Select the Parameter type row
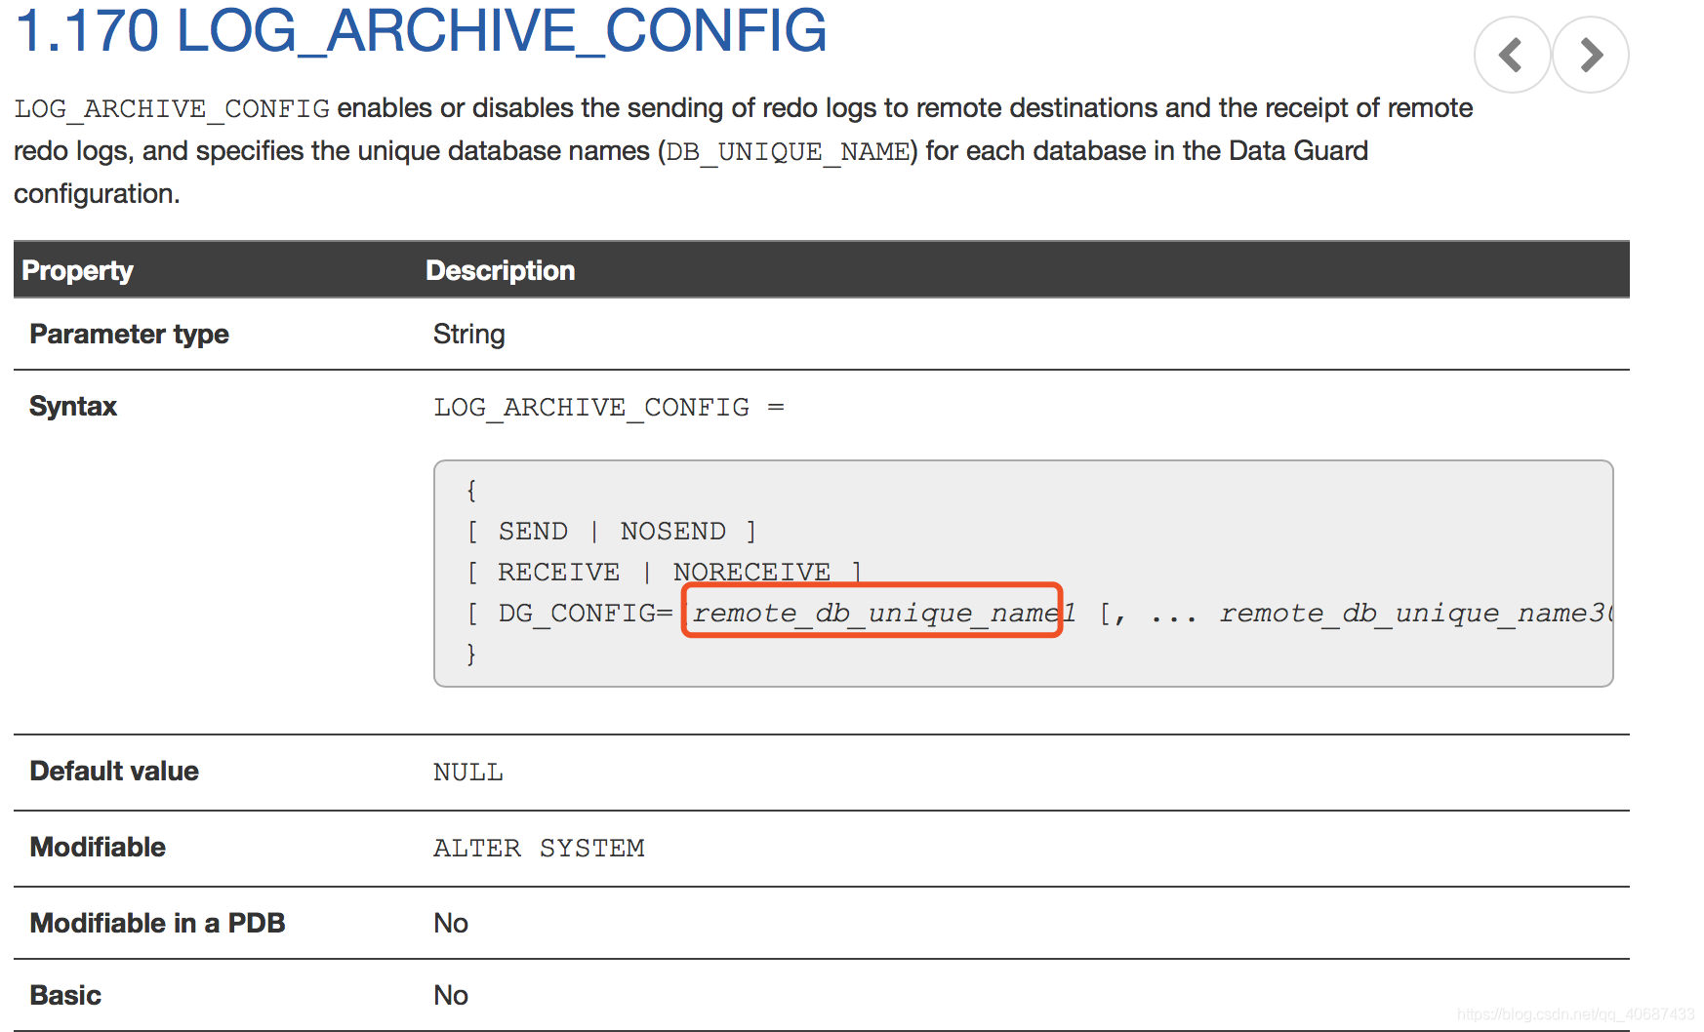This screenshot has height=1032, width=1704. (129, 334)
